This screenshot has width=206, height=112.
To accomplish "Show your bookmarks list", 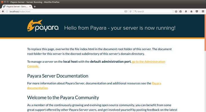I will click(x=181, y=11).
